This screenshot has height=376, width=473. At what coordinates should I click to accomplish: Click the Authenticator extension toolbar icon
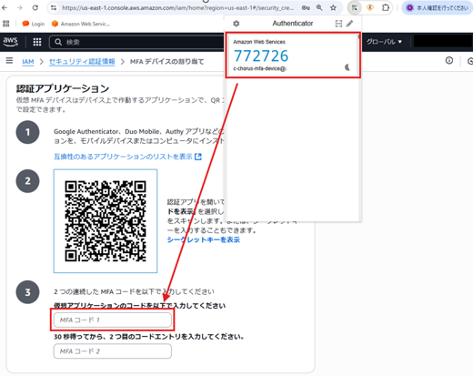[x=355, y=8]
